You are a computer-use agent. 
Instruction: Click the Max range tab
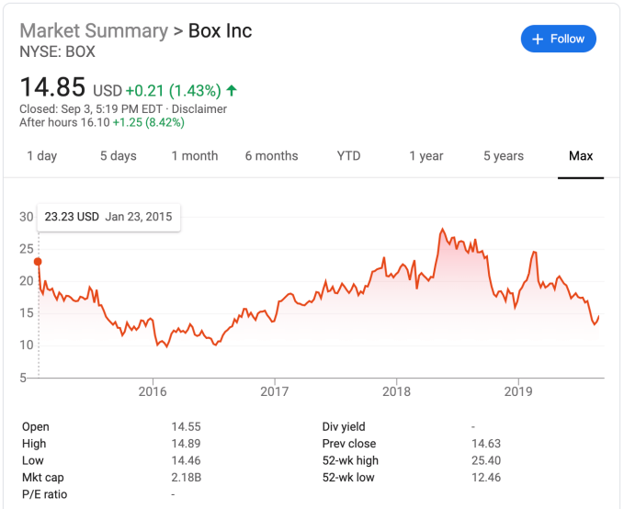(x=581, y=156)
